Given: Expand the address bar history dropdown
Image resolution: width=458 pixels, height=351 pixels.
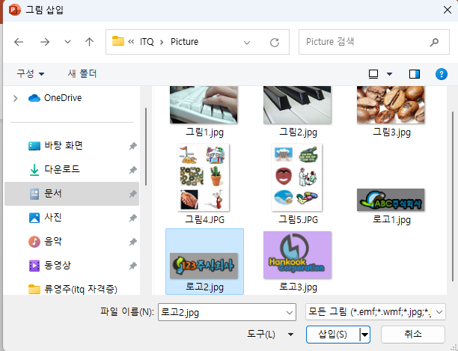Looking at the screenshot, I should tap(247, 43).
